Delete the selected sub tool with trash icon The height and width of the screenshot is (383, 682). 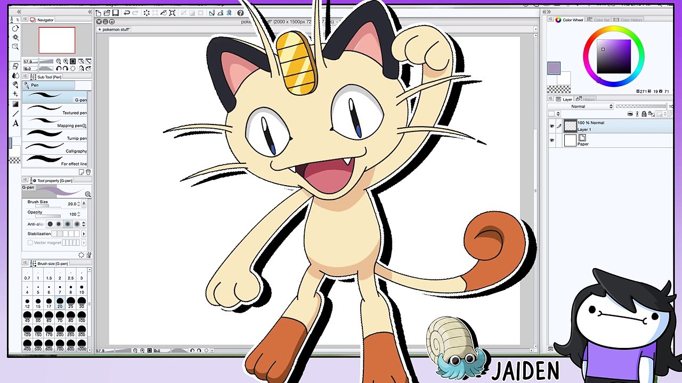point(88,172)
